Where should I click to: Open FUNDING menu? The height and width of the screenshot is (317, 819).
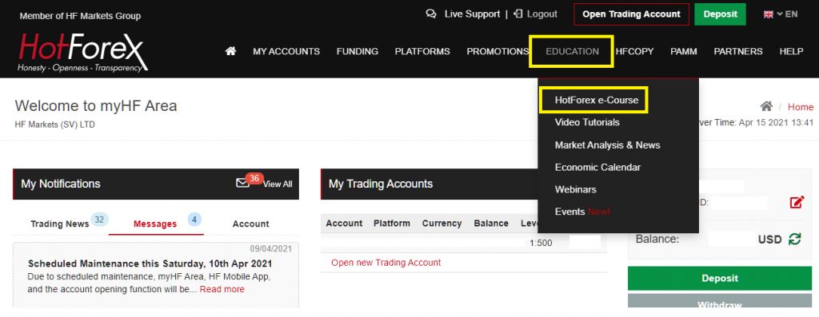click(x=358, y=52)
